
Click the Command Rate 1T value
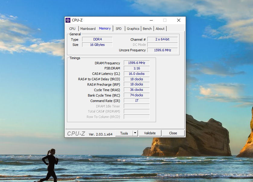click(137, 101)
